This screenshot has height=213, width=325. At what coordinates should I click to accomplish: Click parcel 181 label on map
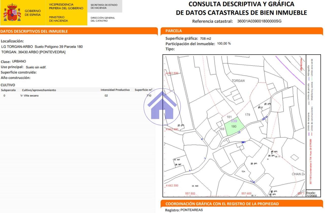click(229, 117)
